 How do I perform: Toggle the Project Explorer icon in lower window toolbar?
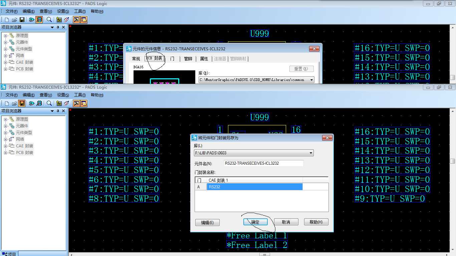click(84, 103)
